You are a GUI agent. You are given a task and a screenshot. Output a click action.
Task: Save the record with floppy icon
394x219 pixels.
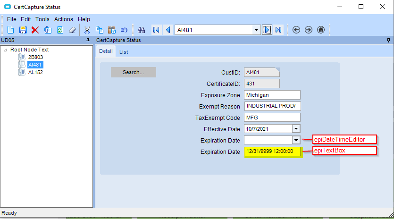tap(23, 30)
